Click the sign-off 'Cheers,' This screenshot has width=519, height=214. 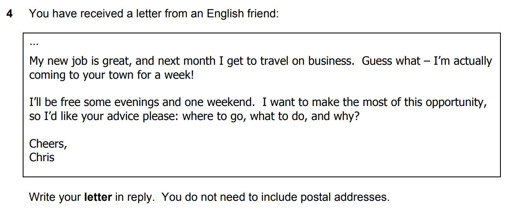(x=48, y=143)
